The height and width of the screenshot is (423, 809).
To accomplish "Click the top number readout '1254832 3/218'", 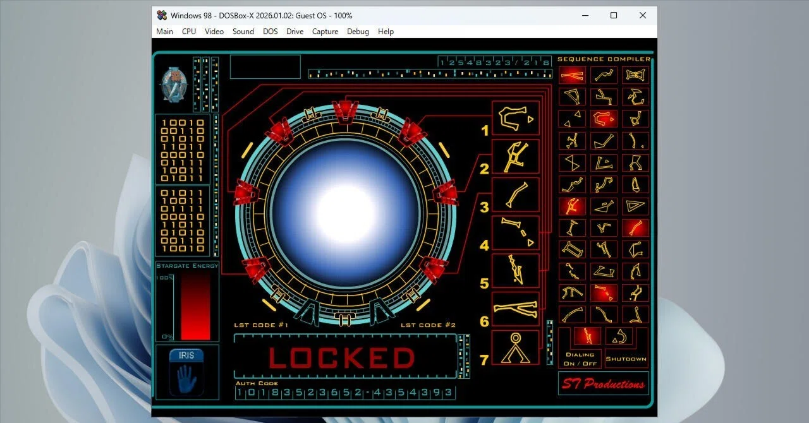I will 494,62.
